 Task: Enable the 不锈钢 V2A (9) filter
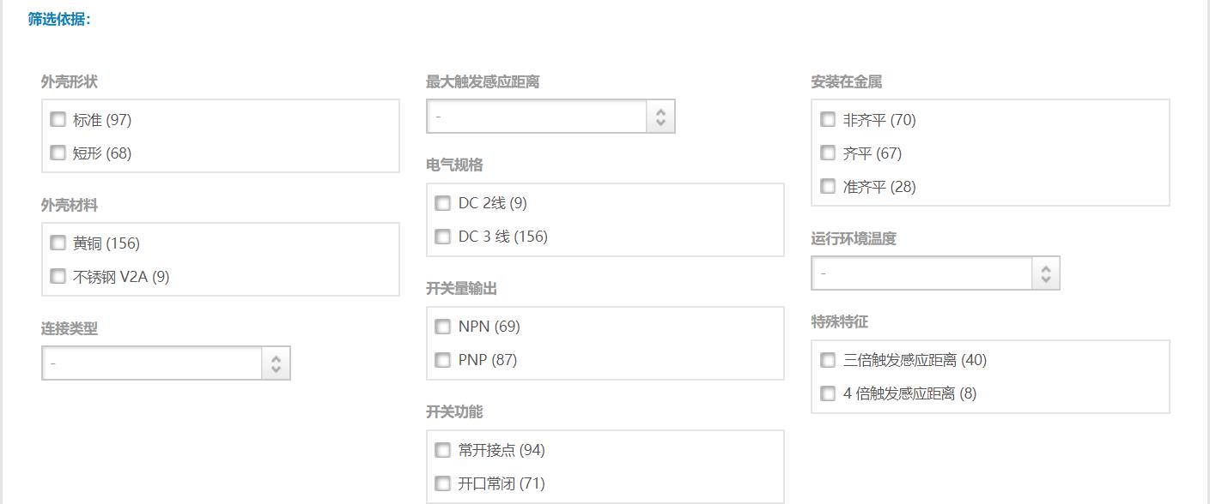pyautogui.click(x=58, y=276)
